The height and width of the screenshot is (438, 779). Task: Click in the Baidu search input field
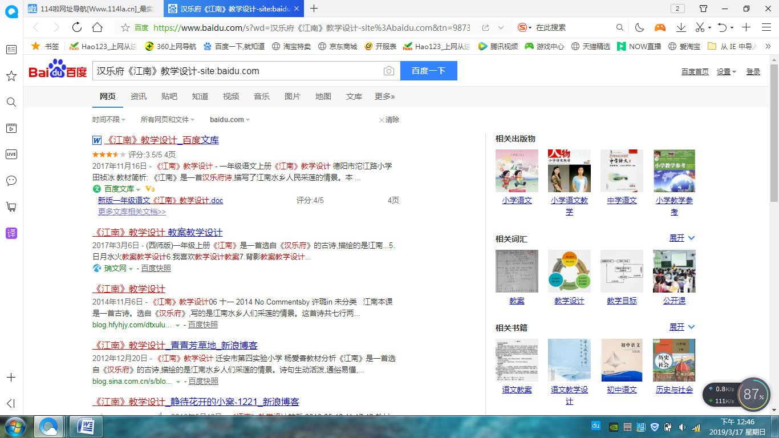pos(237,71)
